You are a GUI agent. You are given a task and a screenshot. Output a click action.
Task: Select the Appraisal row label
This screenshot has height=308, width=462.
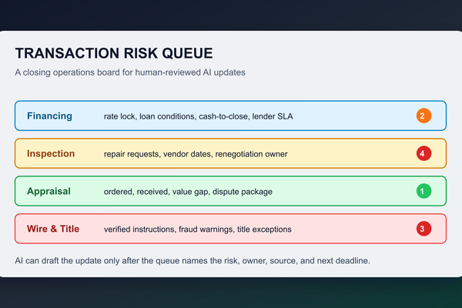coord(49,191)
